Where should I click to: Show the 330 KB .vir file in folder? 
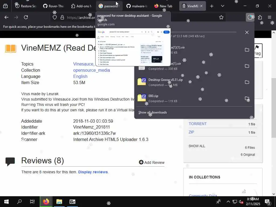point(247,66)
